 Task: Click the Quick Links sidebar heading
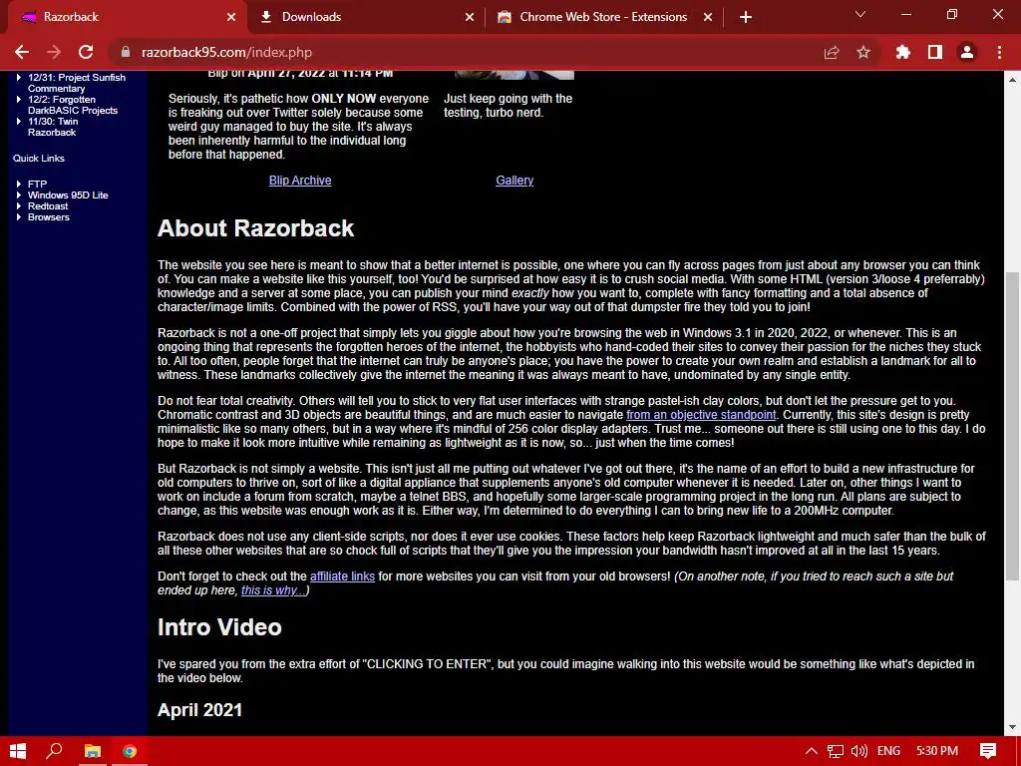[39, 159]
